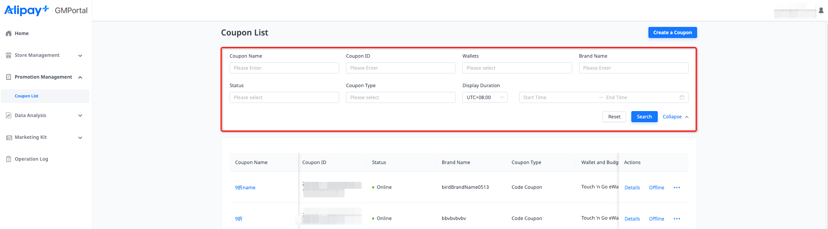Viewport: 828px width, 229px height.
Task: Click the calendar icon in date range
Action: click(x=682, y=97)
